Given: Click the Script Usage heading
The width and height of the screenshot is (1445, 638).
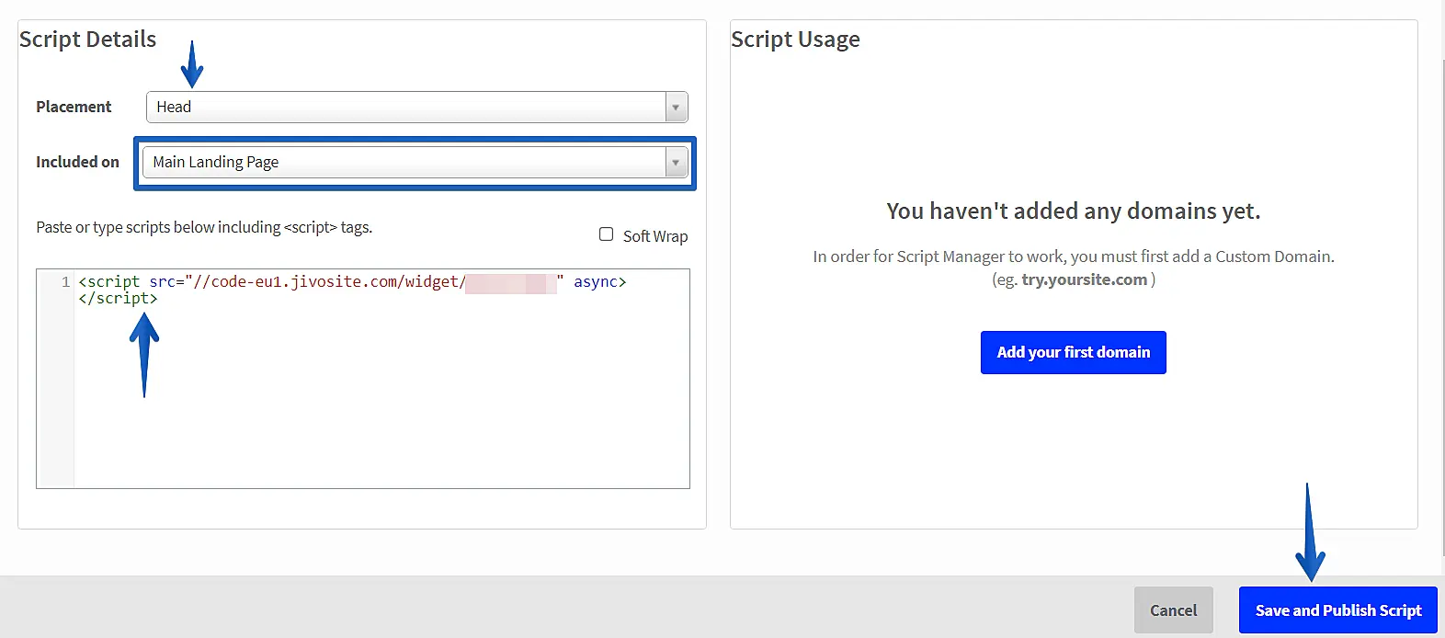Looking at the screenshot, I should click(x=795, y=40).
